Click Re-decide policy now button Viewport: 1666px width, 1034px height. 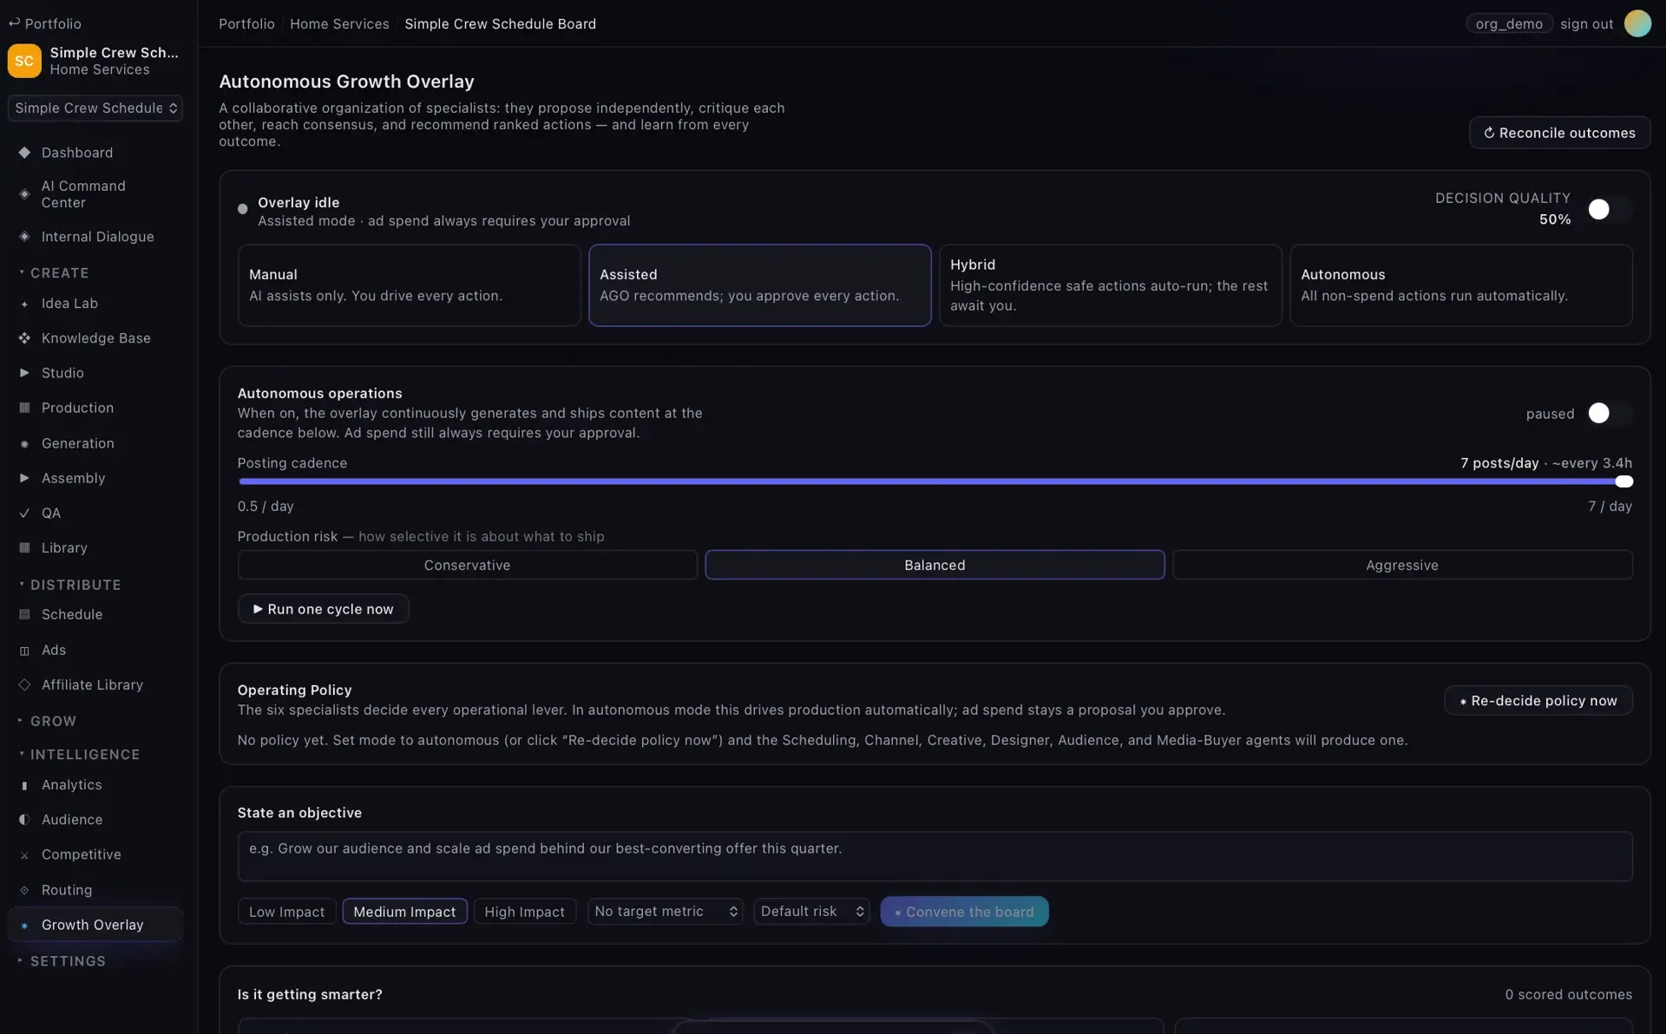pyautogui.click(x=1538, y=701)
